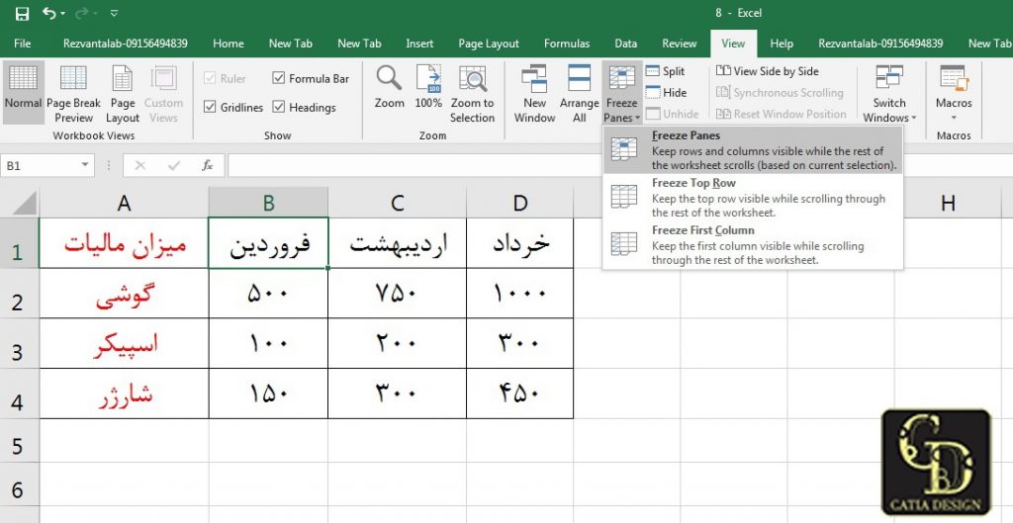
Task: Click Zoom to Selection
Action: 472,92
